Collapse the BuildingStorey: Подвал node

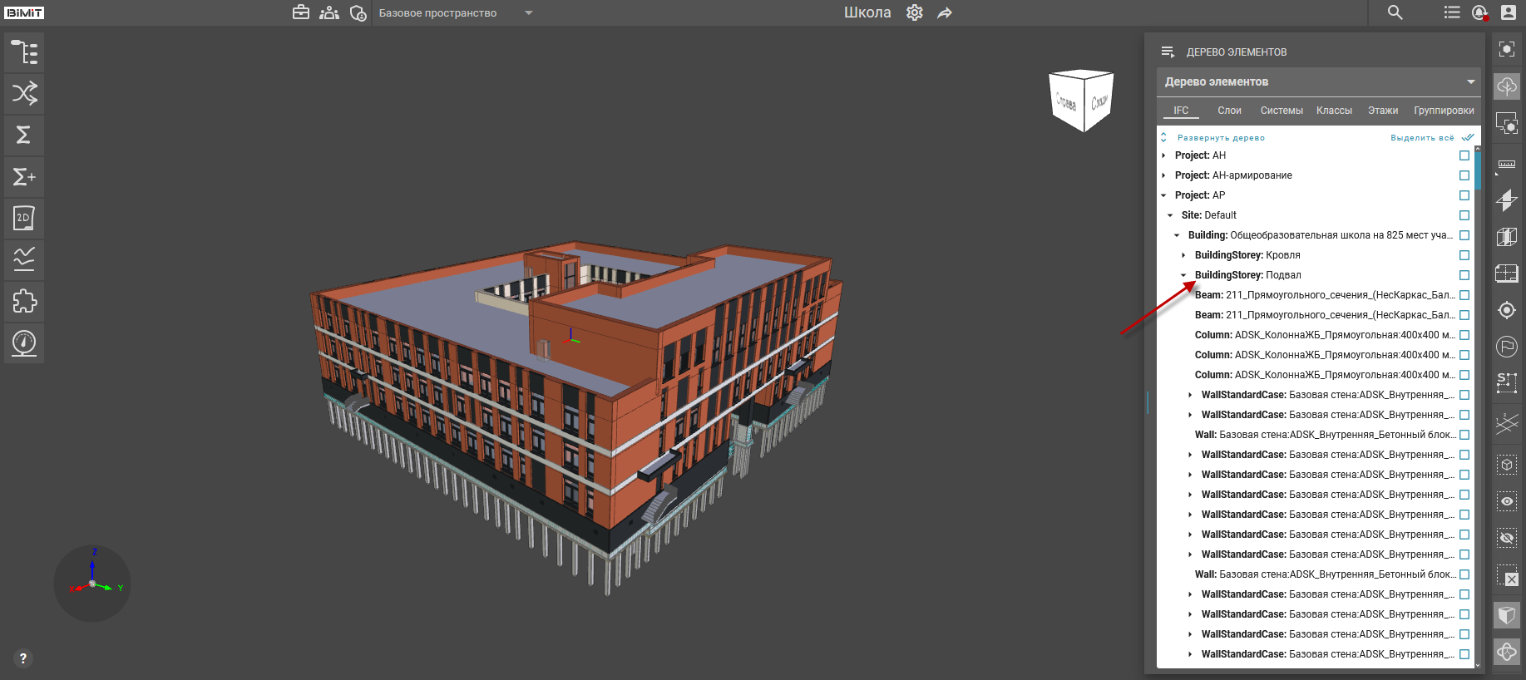1183,275
